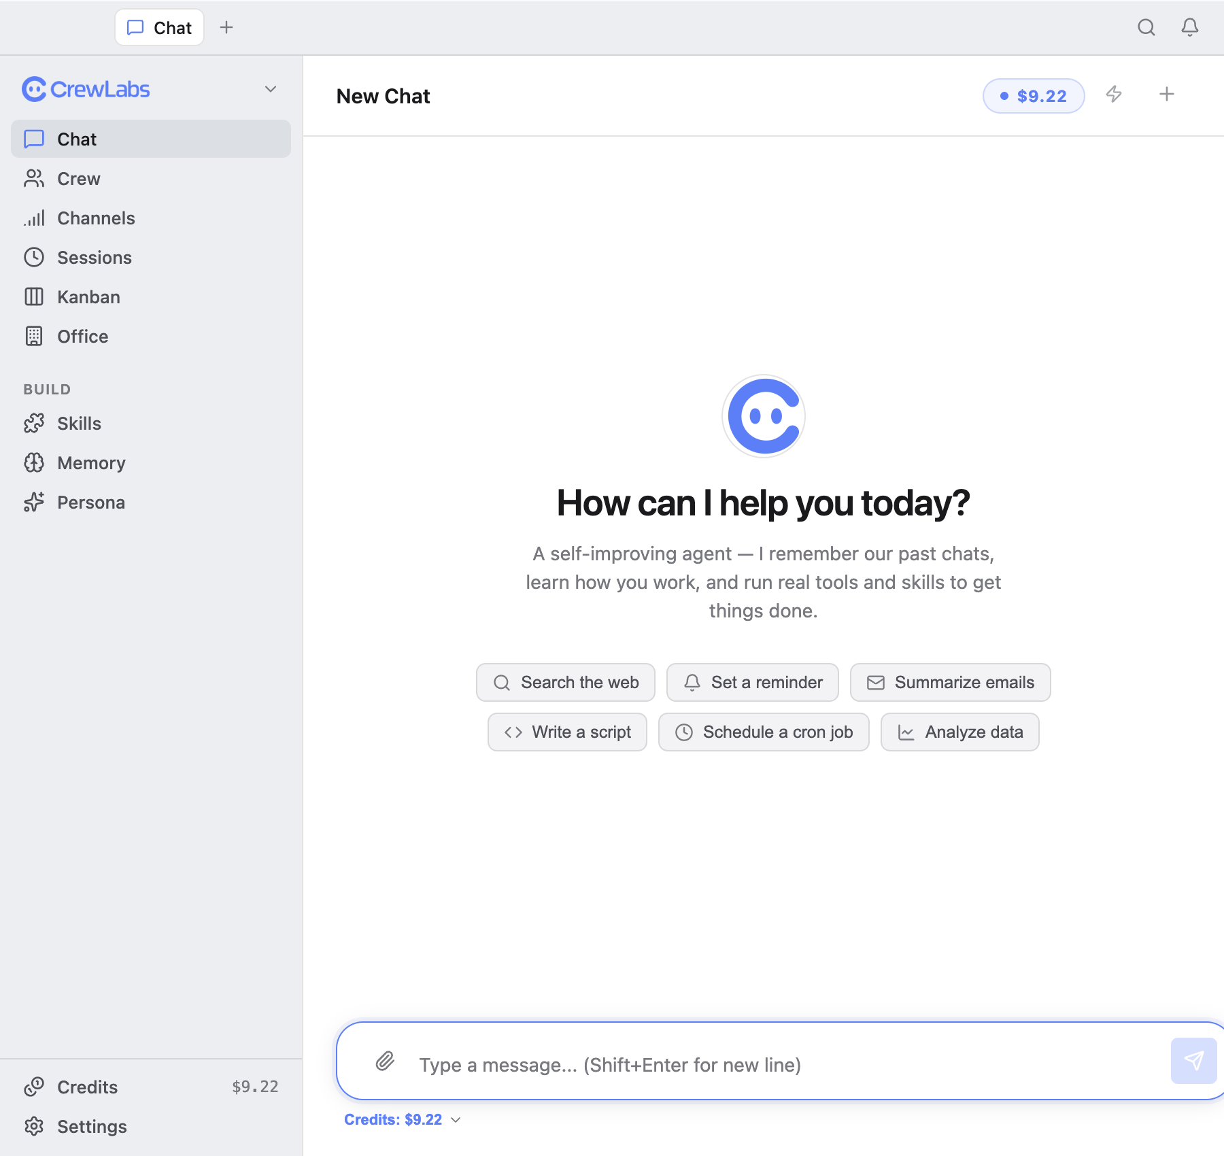1224x1156 pixels.
Task: Open Office in the sidebar
Action: [x=151, y=336]
